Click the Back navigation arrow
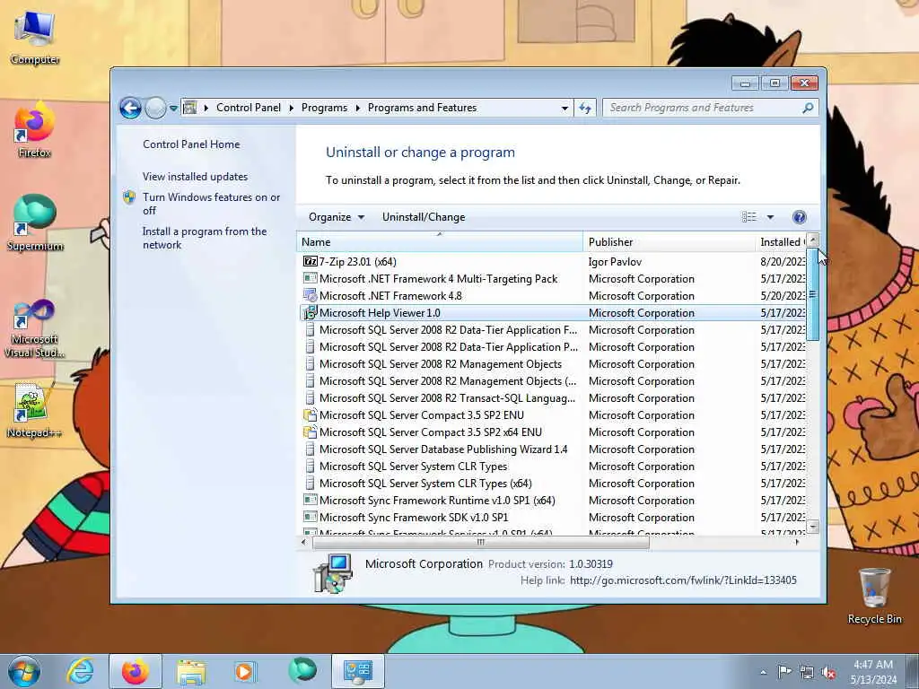919x689 pixels. tap(130, 108)
